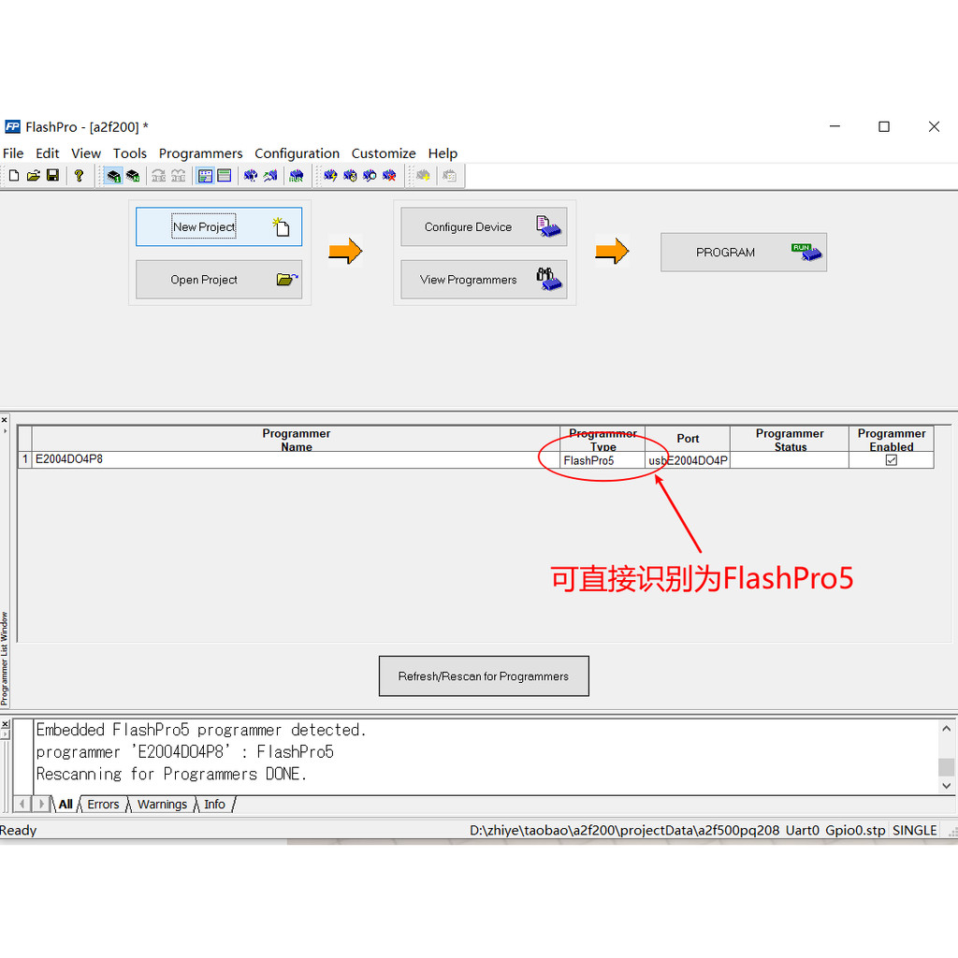958x958 pixels.
Task: Toggle the programmer list view toolbar icon
Action: coord(205,176)
